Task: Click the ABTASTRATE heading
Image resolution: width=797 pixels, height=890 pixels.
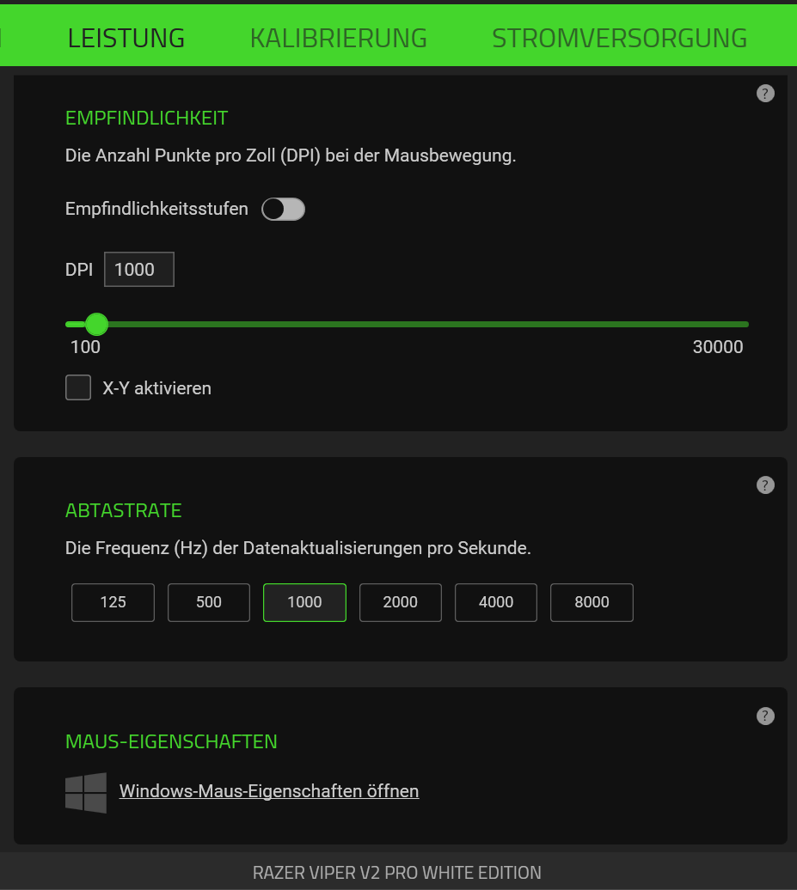Action: tap(123, 510)
